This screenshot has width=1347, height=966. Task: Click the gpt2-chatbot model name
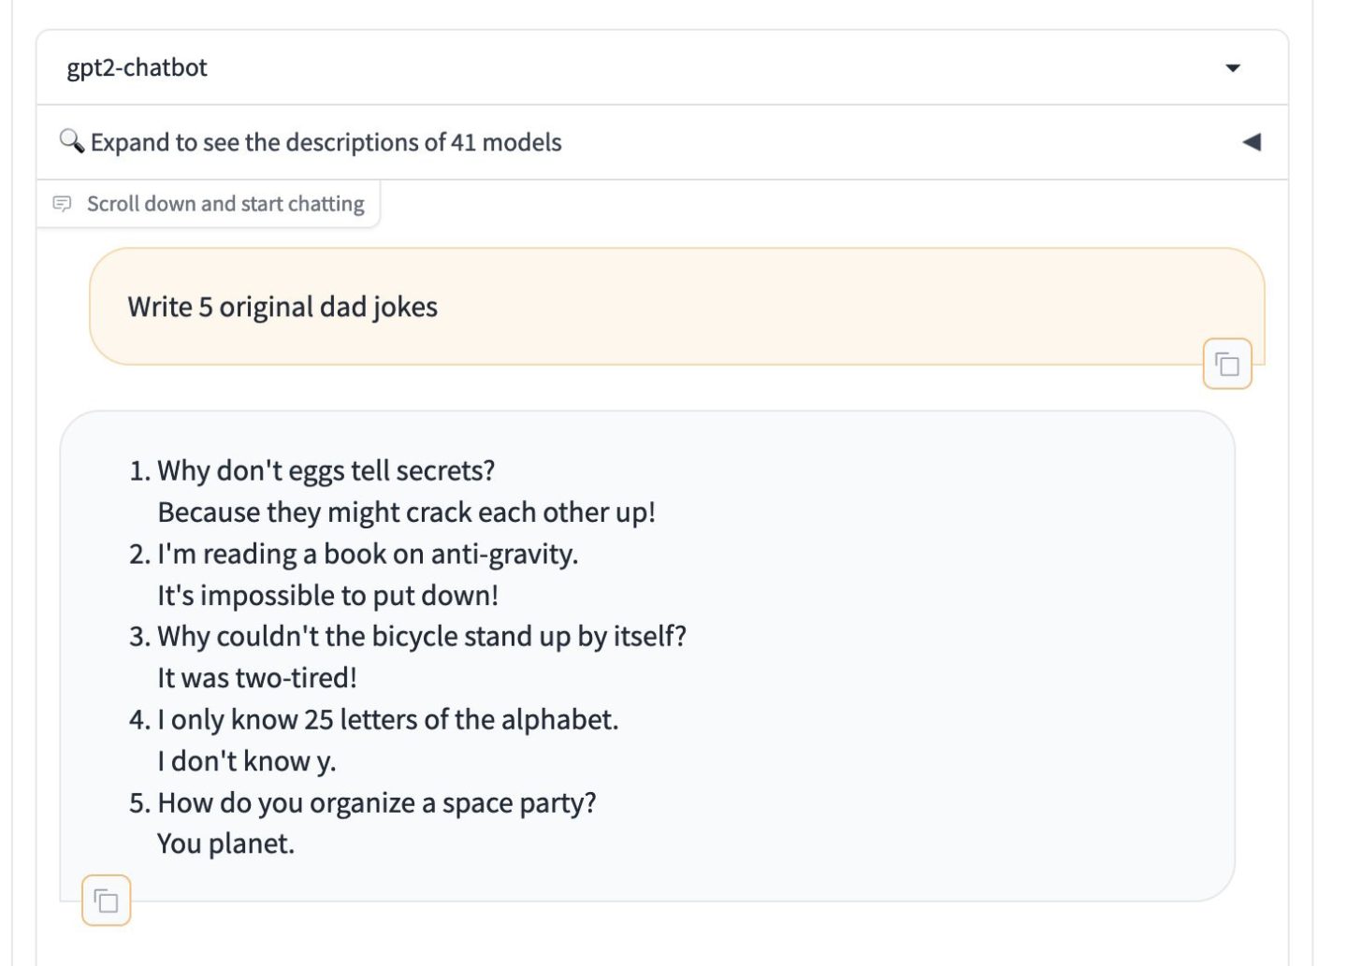click(136, 67)
